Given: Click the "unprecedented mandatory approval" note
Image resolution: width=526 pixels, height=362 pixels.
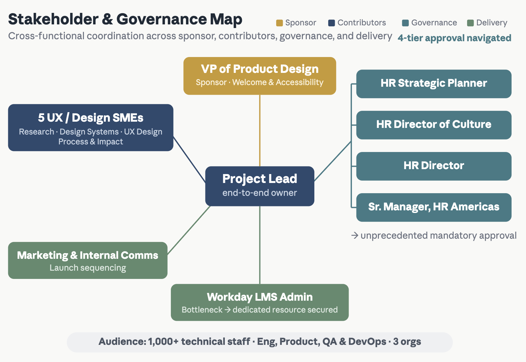Looking at the screenshot, I should click(x=438, y=236).
